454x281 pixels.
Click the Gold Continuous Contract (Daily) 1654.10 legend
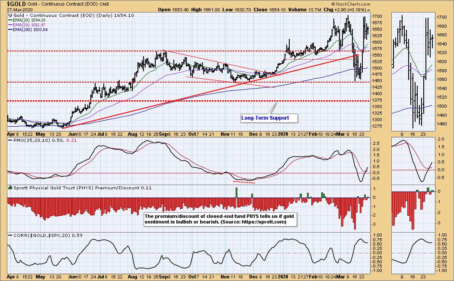pos(74,15)
